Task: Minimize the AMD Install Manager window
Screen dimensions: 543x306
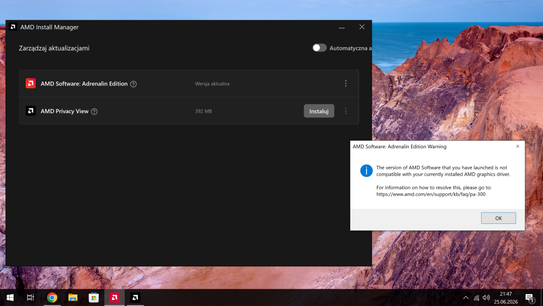Action: [342, 27]
